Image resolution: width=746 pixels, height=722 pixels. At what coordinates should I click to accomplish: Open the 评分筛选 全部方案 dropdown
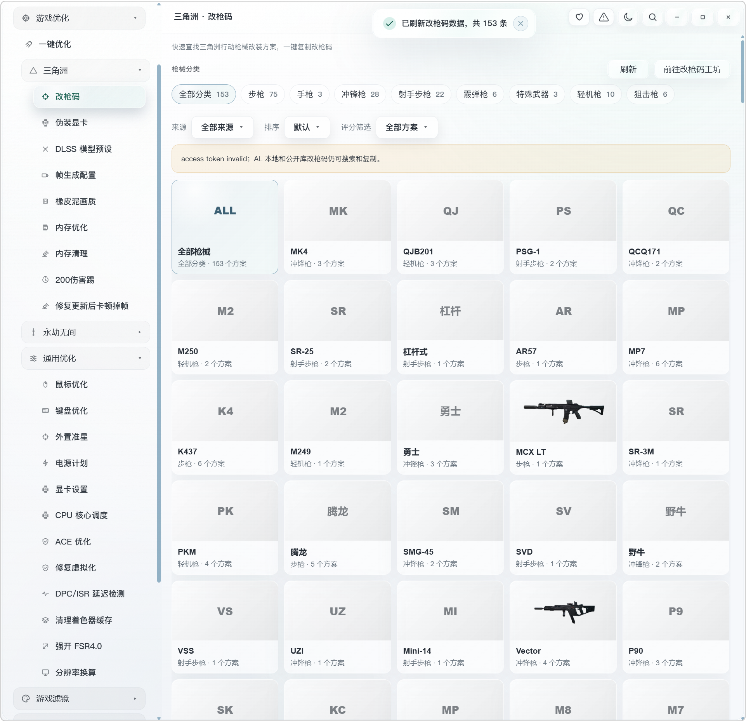point(407,127)
